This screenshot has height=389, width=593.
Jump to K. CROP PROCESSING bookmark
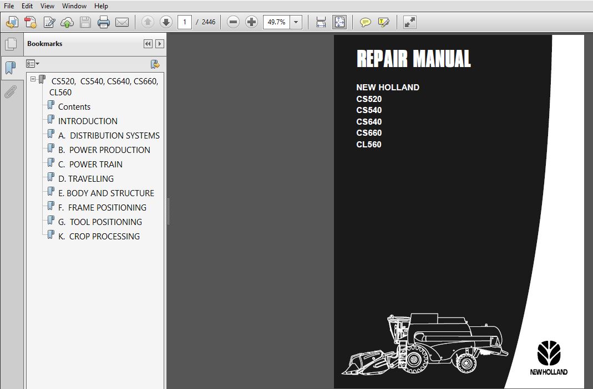coord(99,236)
